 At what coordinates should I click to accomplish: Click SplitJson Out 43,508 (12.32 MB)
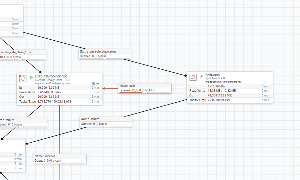pos(220,95)
